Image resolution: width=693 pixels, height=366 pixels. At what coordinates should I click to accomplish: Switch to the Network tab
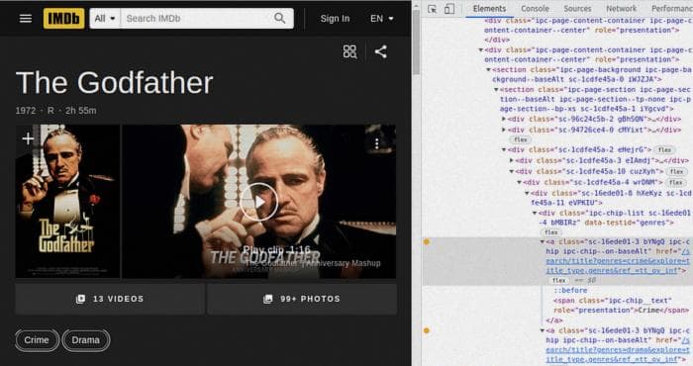pyautogui.click(x=621, y=8)
